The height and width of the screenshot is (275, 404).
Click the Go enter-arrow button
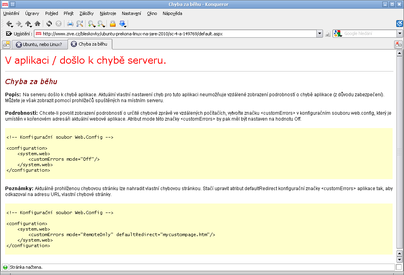click(328, 34)
